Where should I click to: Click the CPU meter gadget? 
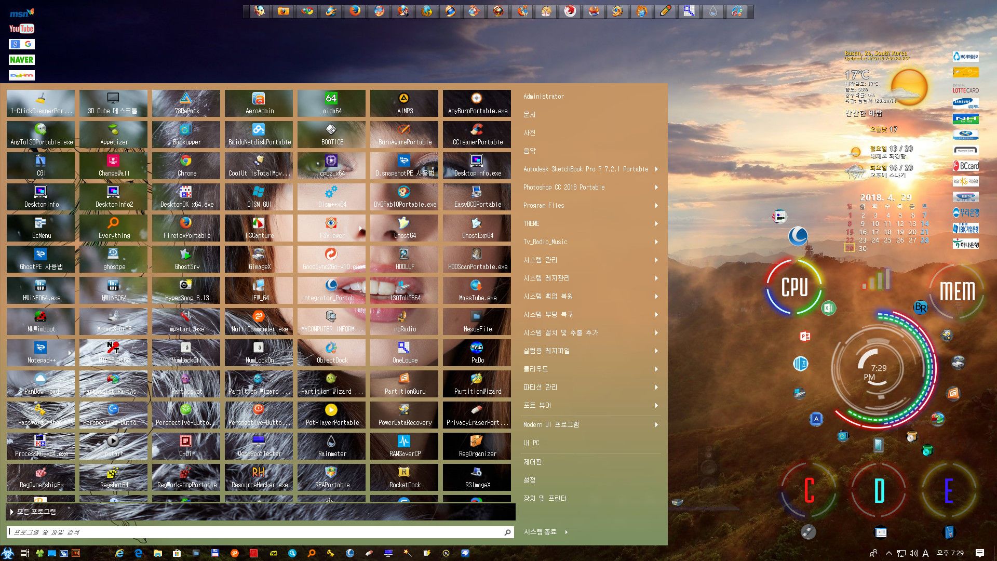pyautogui.click(x=794, y=287)
